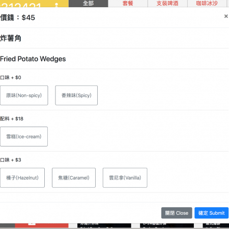Open the bottom middle-left menu item thumbnail

click(x=104, y=225)
